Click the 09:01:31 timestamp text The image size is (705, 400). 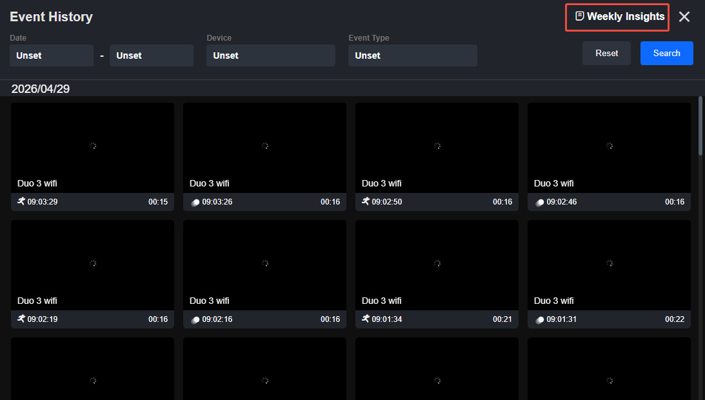tap(562, 319)
